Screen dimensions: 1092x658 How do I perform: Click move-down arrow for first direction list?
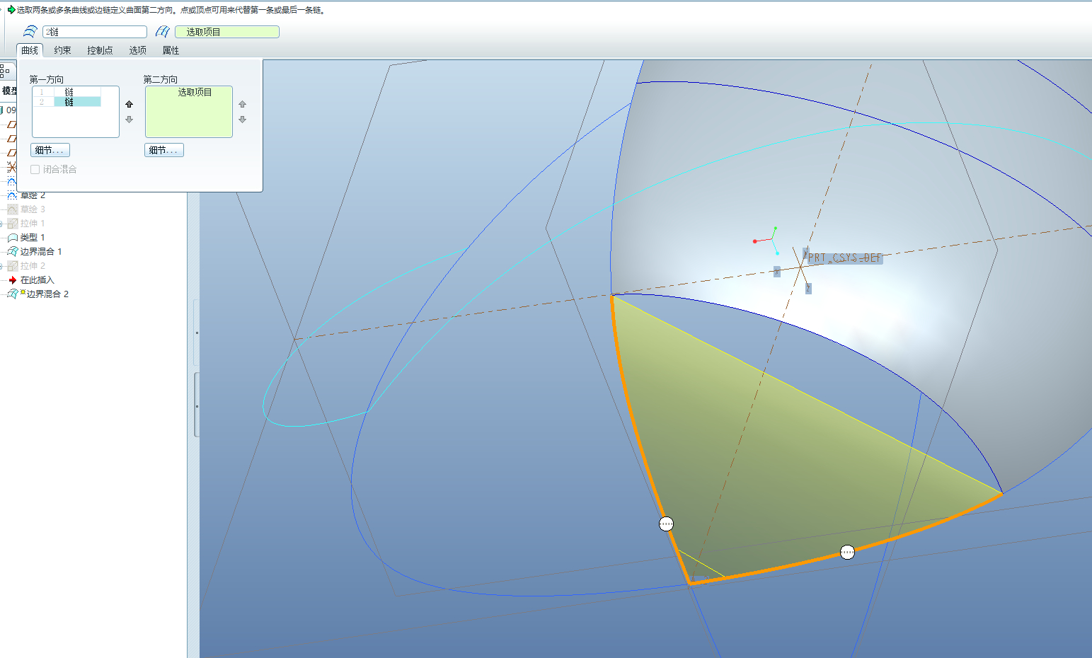click(x=129, y=120)
